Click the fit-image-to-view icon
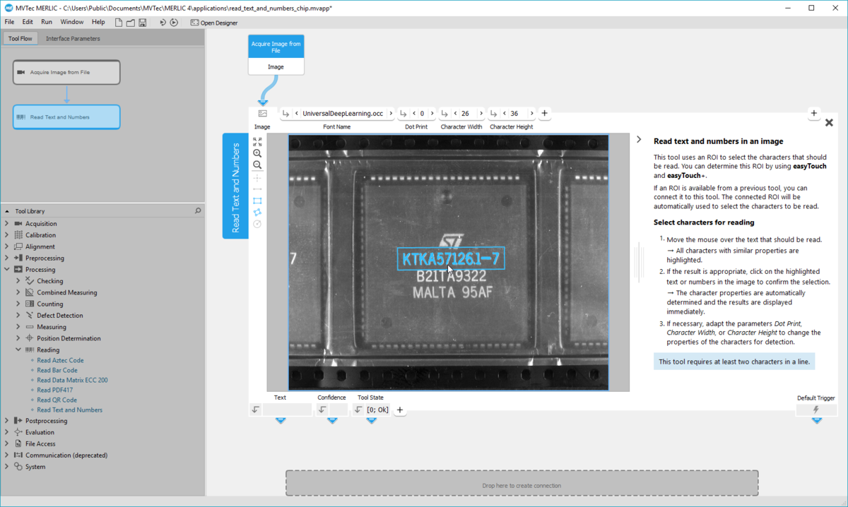 click(257, 141)
